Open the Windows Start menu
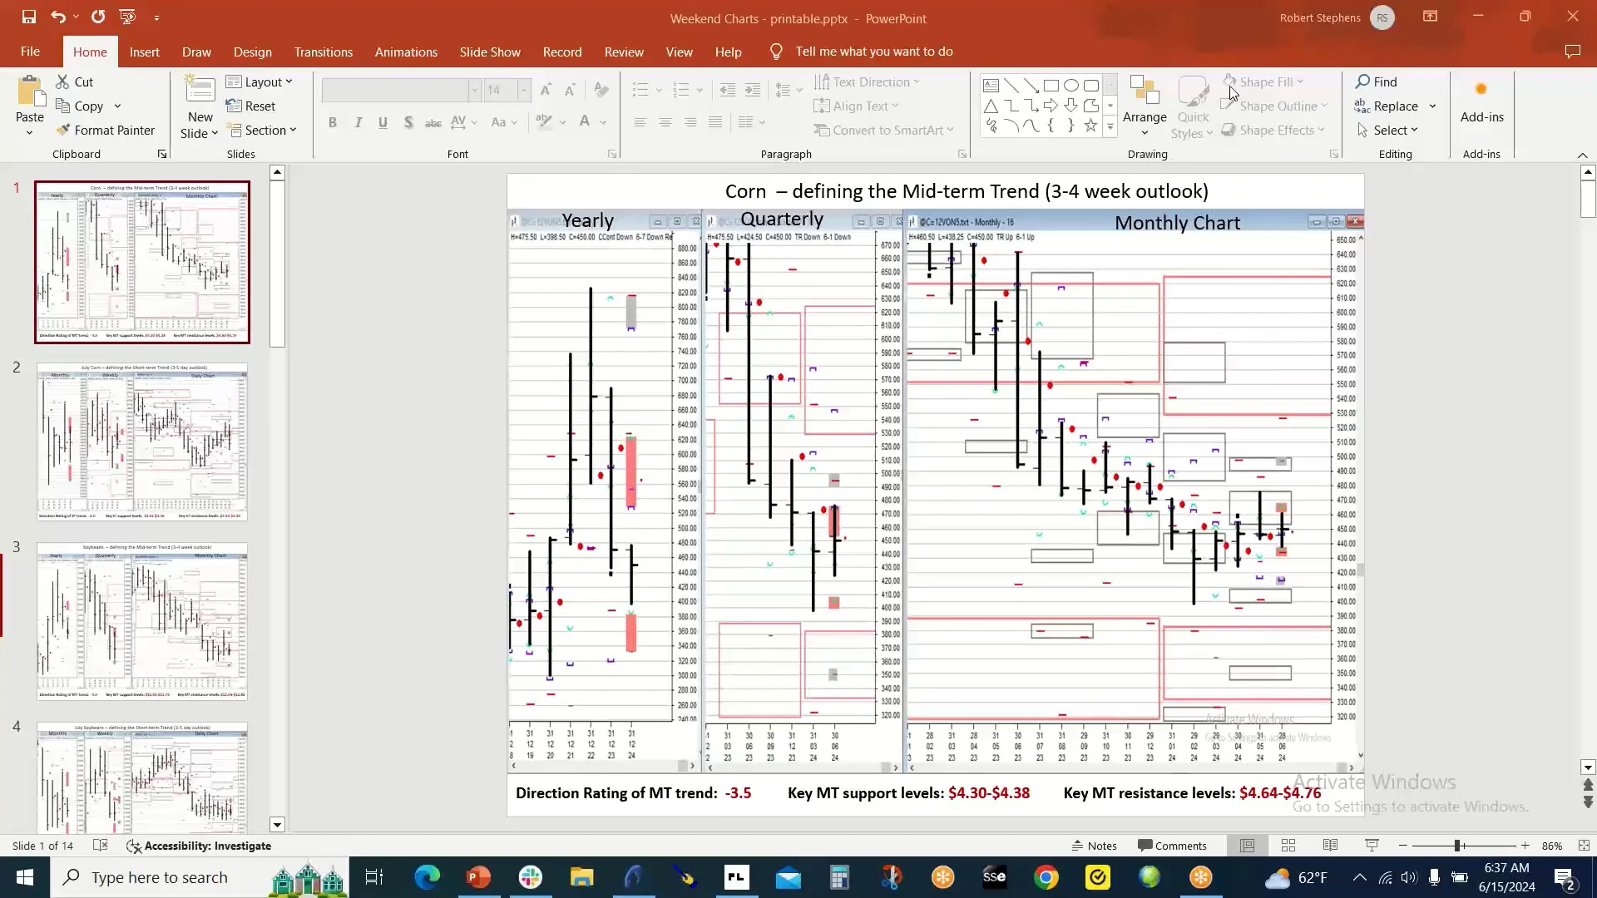The width and height of the screenshot is (1597, 898). [x=25, y=877]
